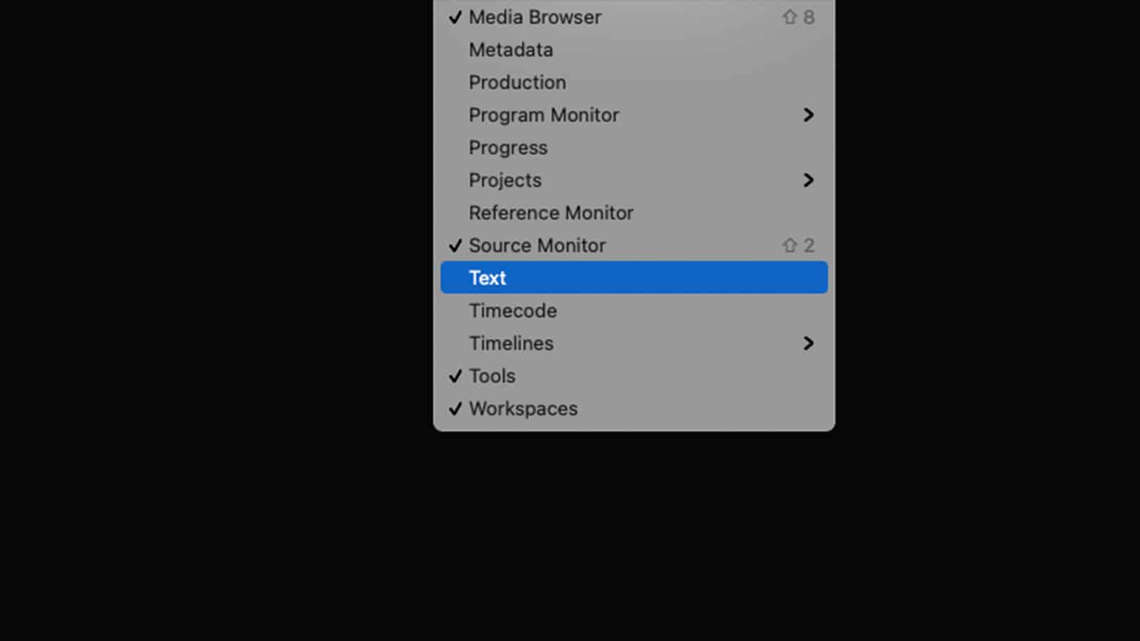Choose the Workspaces label

point(523,409)
